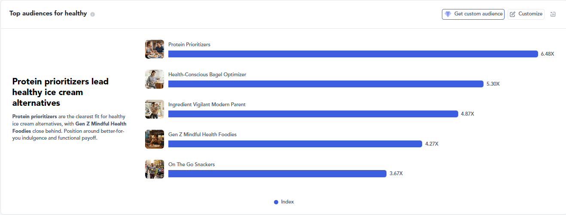The image size is (566, 215).
Task: Select the 3.67X On The Go Snackers bar
Action: pyautogui.click(x=277, y=174)
